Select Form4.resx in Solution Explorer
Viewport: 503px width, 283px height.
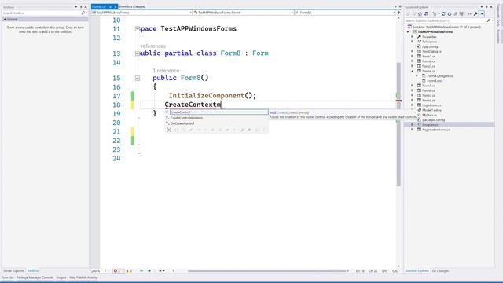click(435, 81)
